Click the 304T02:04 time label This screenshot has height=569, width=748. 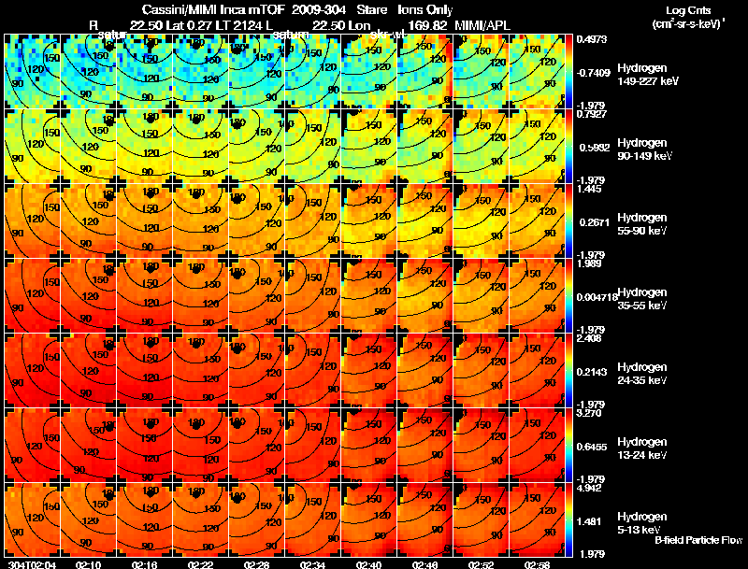tap(32, 564)
